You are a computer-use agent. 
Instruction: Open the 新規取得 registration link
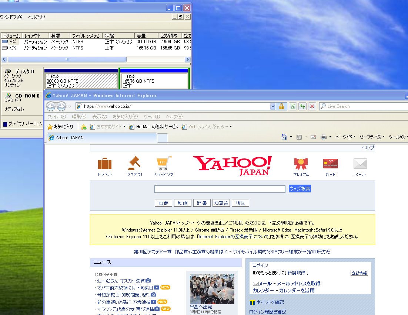[x=296, y=273]
